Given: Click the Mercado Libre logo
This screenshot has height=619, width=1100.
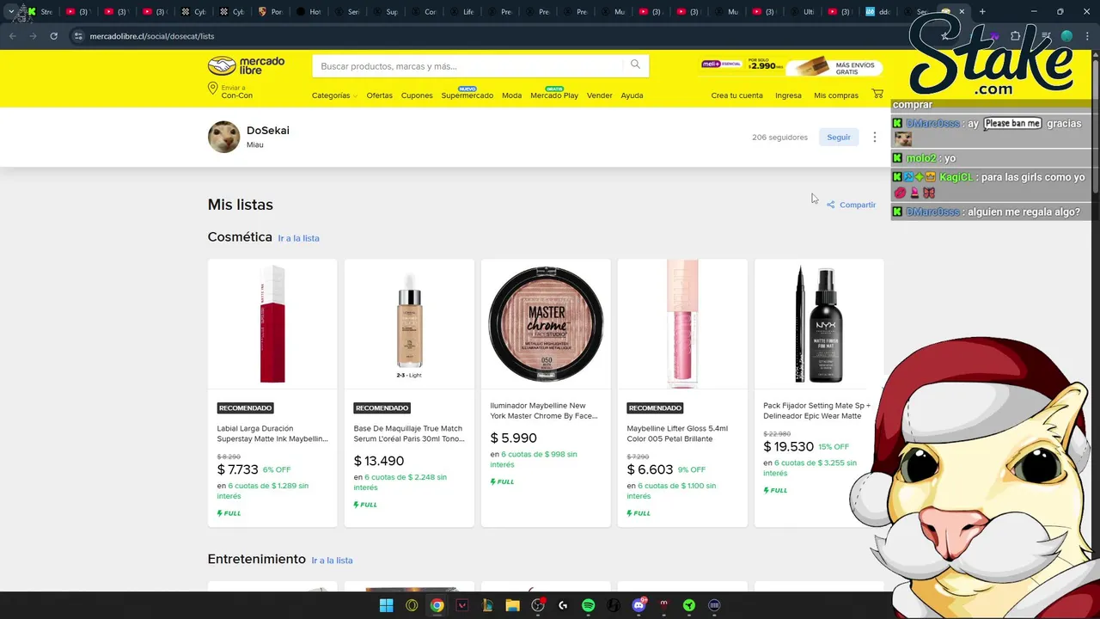Looking at the screenshot, I should point(246,65).
